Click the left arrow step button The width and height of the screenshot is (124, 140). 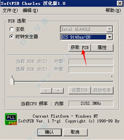click(x=46, y=91)
